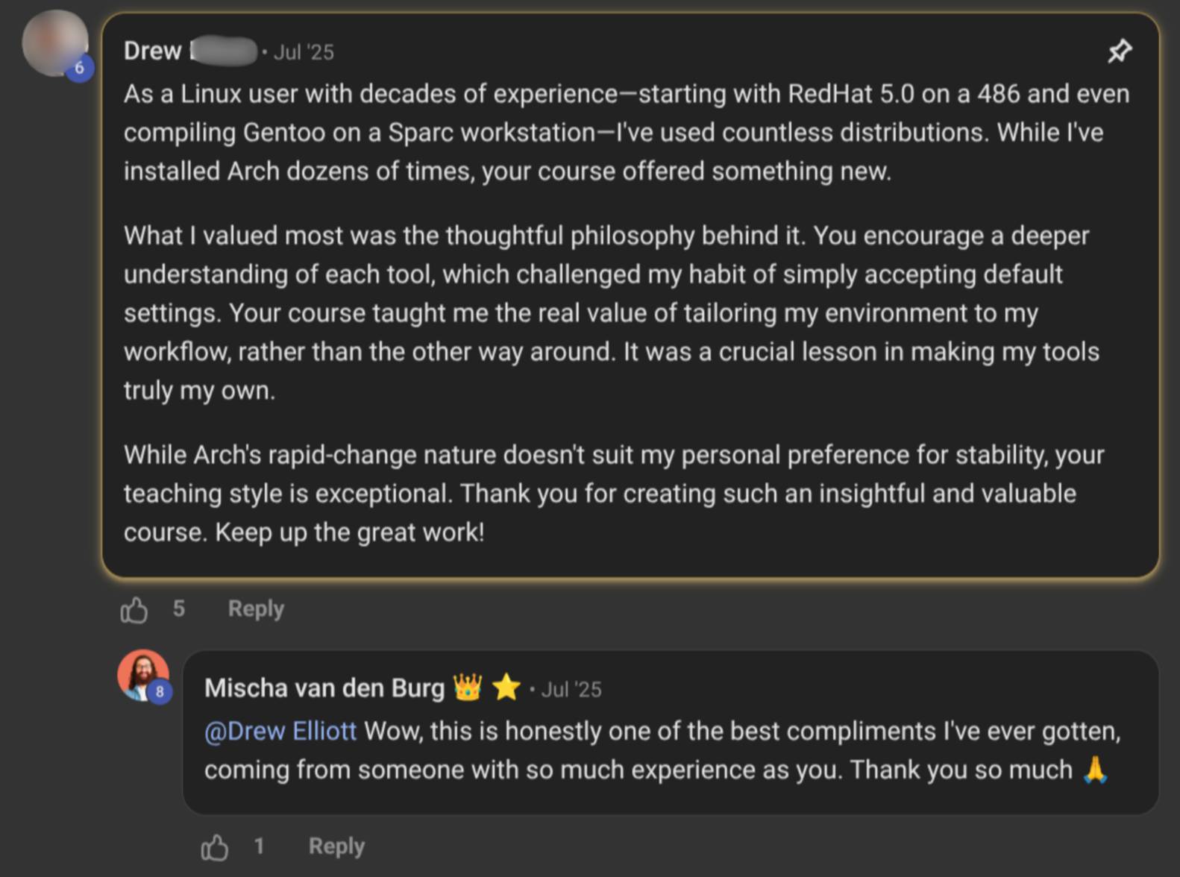1180x877 pixels.
Task: Open the @Drew Elliott mention link
Action: click(280, 731)
